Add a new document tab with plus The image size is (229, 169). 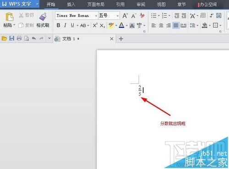point(121,39)
